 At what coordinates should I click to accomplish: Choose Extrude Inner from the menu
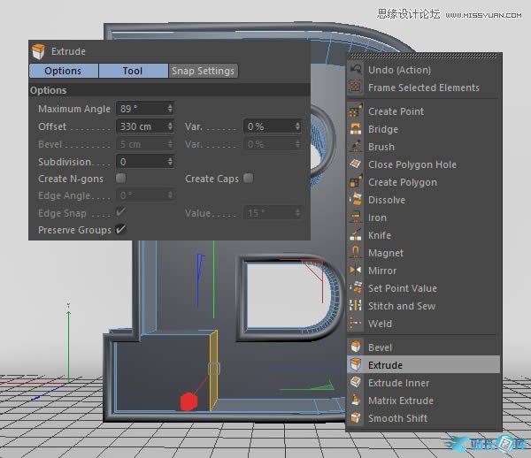[398, 383]
